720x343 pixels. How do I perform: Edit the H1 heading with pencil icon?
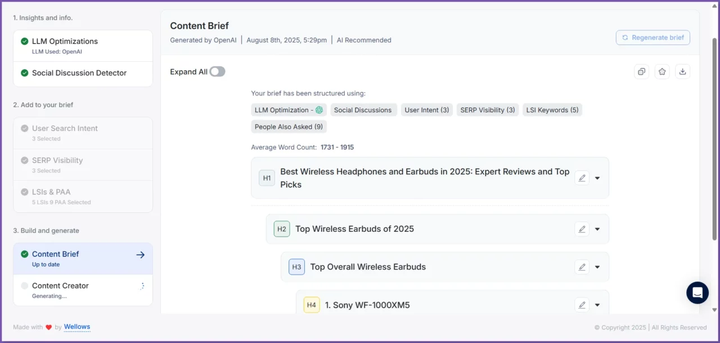pos(582,178)
